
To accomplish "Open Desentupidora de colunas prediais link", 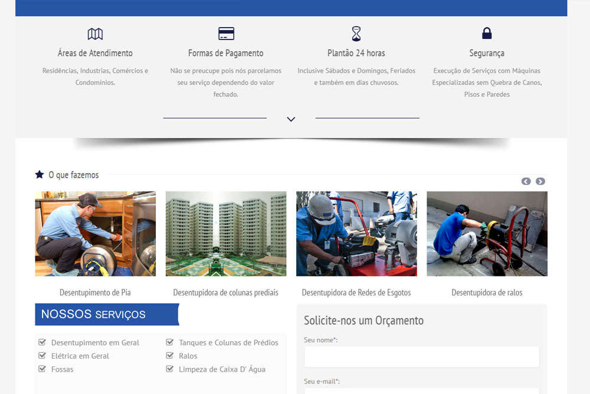I will (x=226, y=292).
